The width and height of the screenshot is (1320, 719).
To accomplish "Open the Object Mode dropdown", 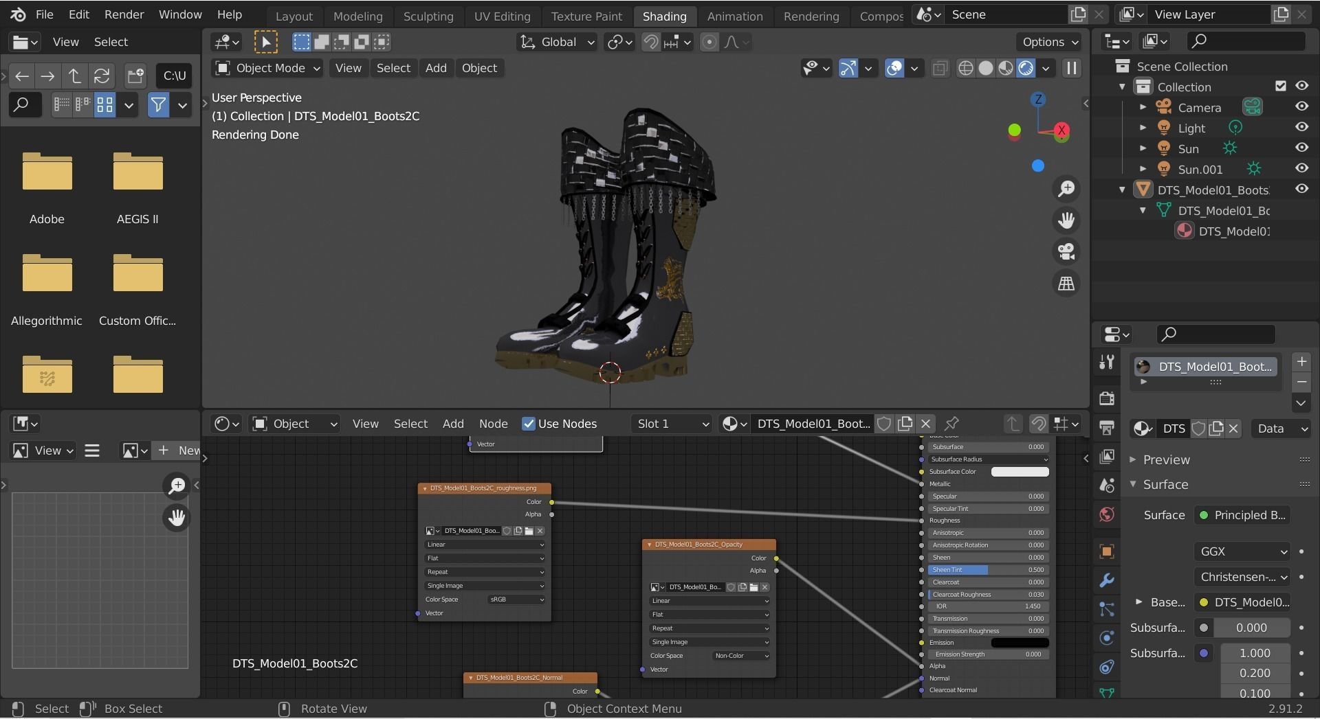I will pyautogui.click(x=267, y=68).
